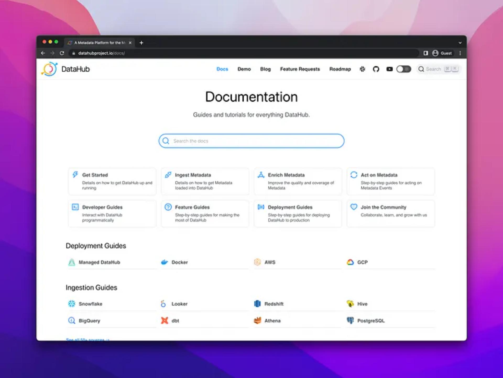
Task: Open the Get Started card title
Action: pos(95,175)
